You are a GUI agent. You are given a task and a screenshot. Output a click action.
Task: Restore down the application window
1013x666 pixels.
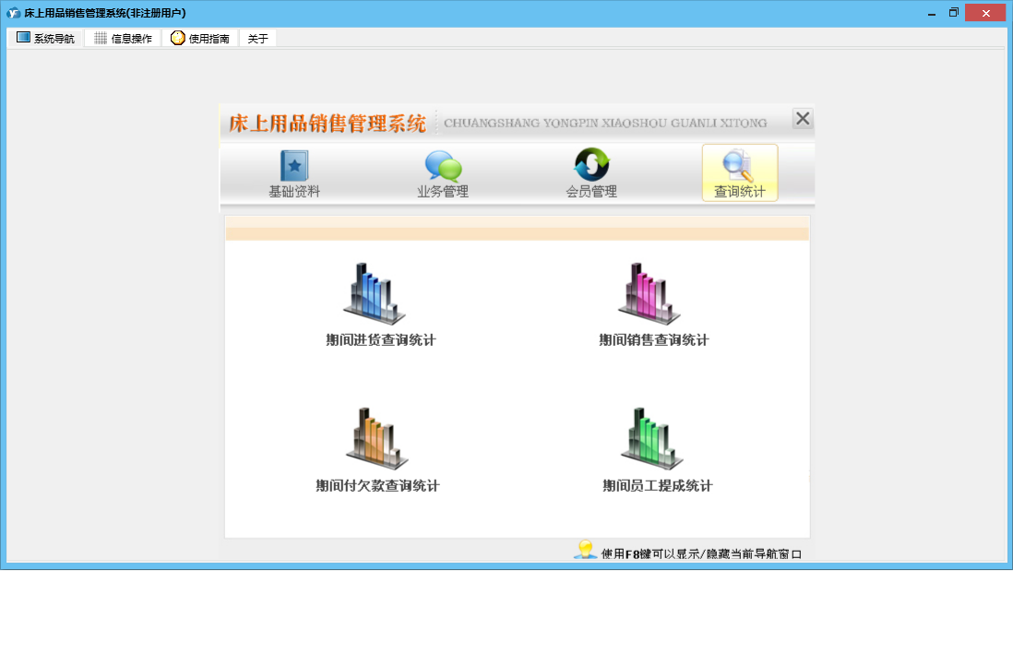point(954,13)
